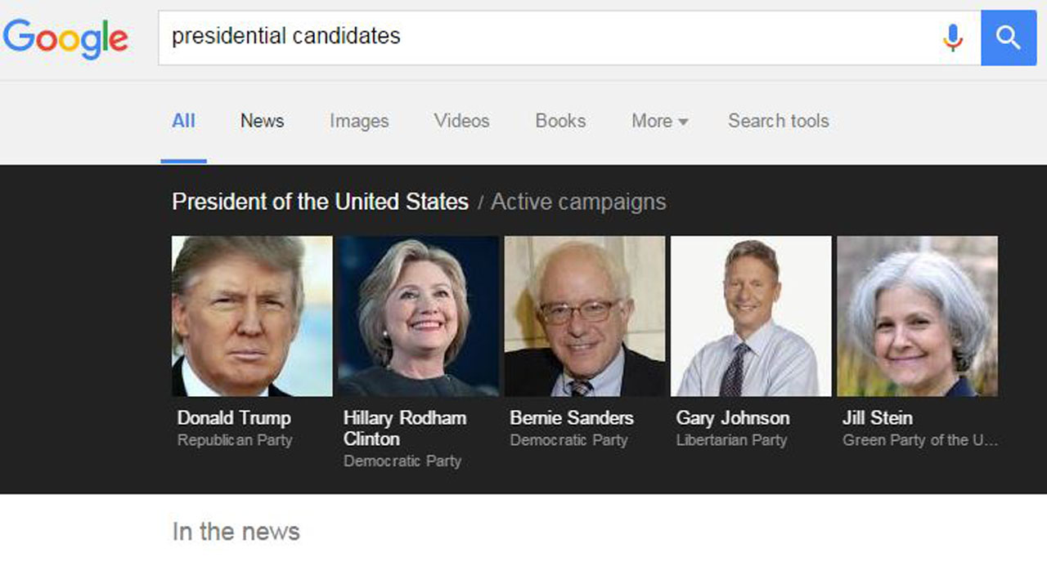Open the Books tab
Viewport: 1047px width, 588px height.
pos(560,121)
